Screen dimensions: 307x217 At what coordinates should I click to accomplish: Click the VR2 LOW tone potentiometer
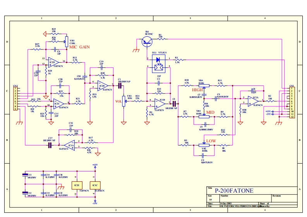click(x=204, y=145)
